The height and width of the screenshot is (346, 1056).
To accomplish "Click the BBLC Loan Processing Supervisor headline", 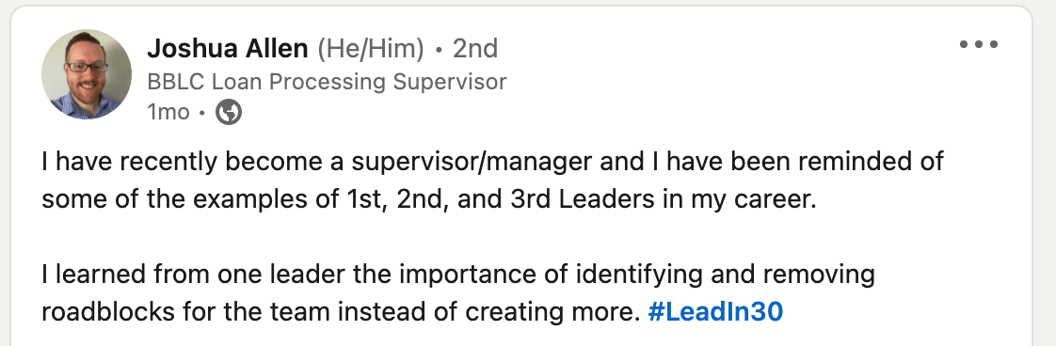I will (327, 82).
